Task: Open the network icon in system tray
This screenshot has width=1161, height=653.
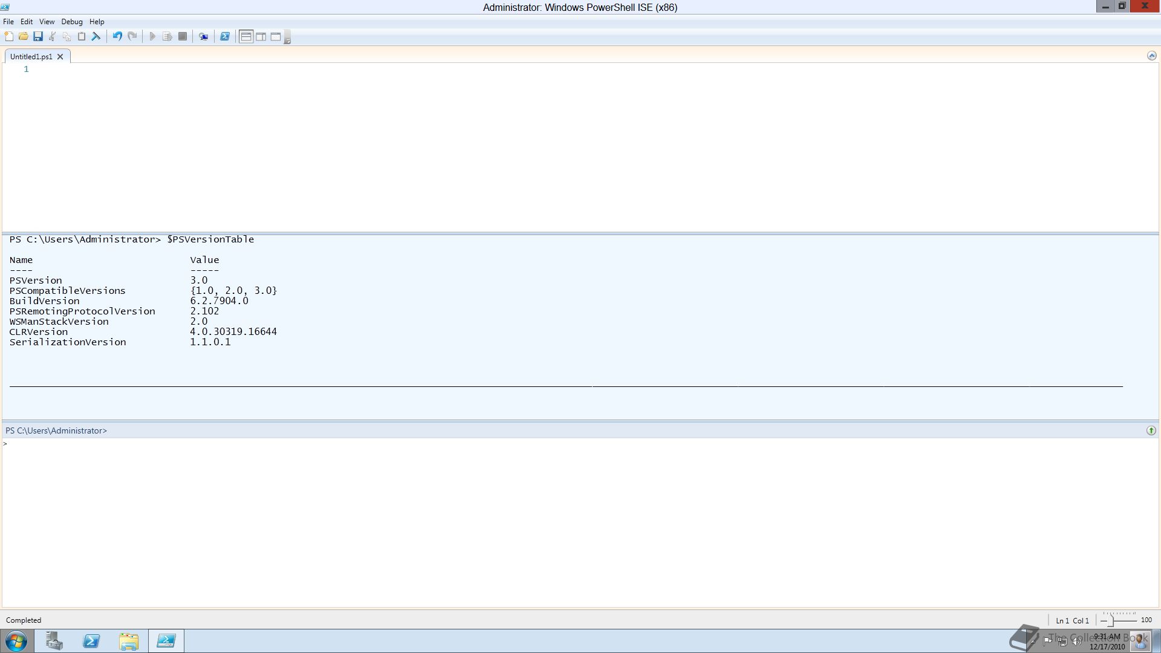Action: 1062,642
